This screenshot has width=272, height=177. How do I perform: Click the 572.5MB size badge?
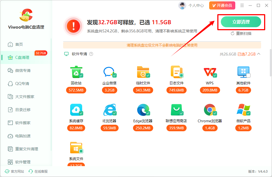click(76, 90)
